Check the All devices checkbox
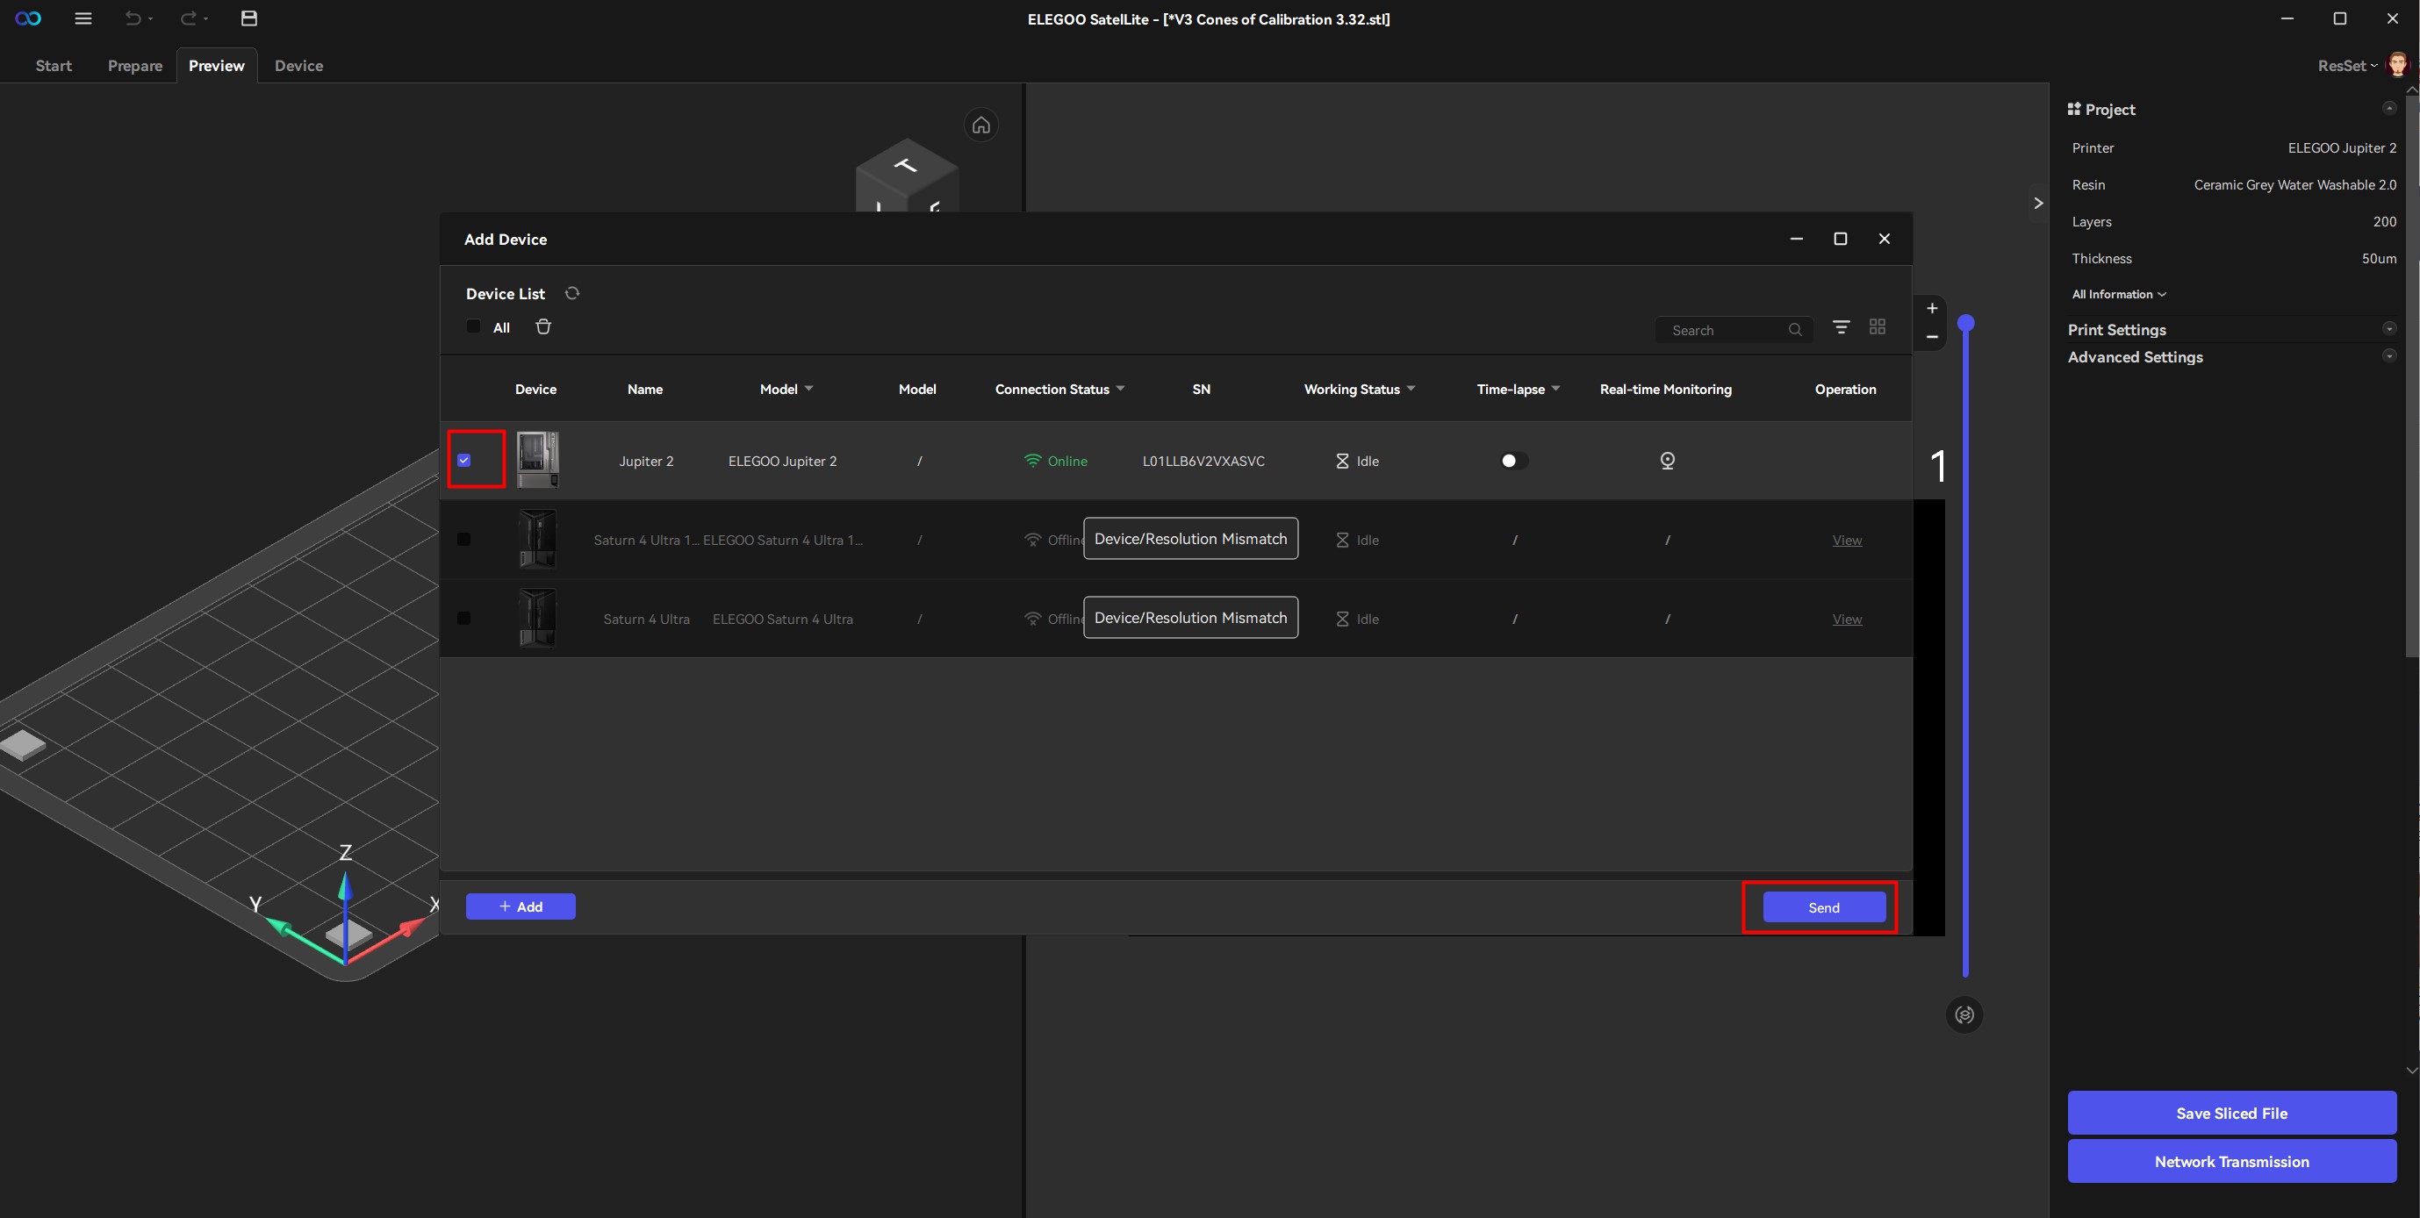 (473, 326)
